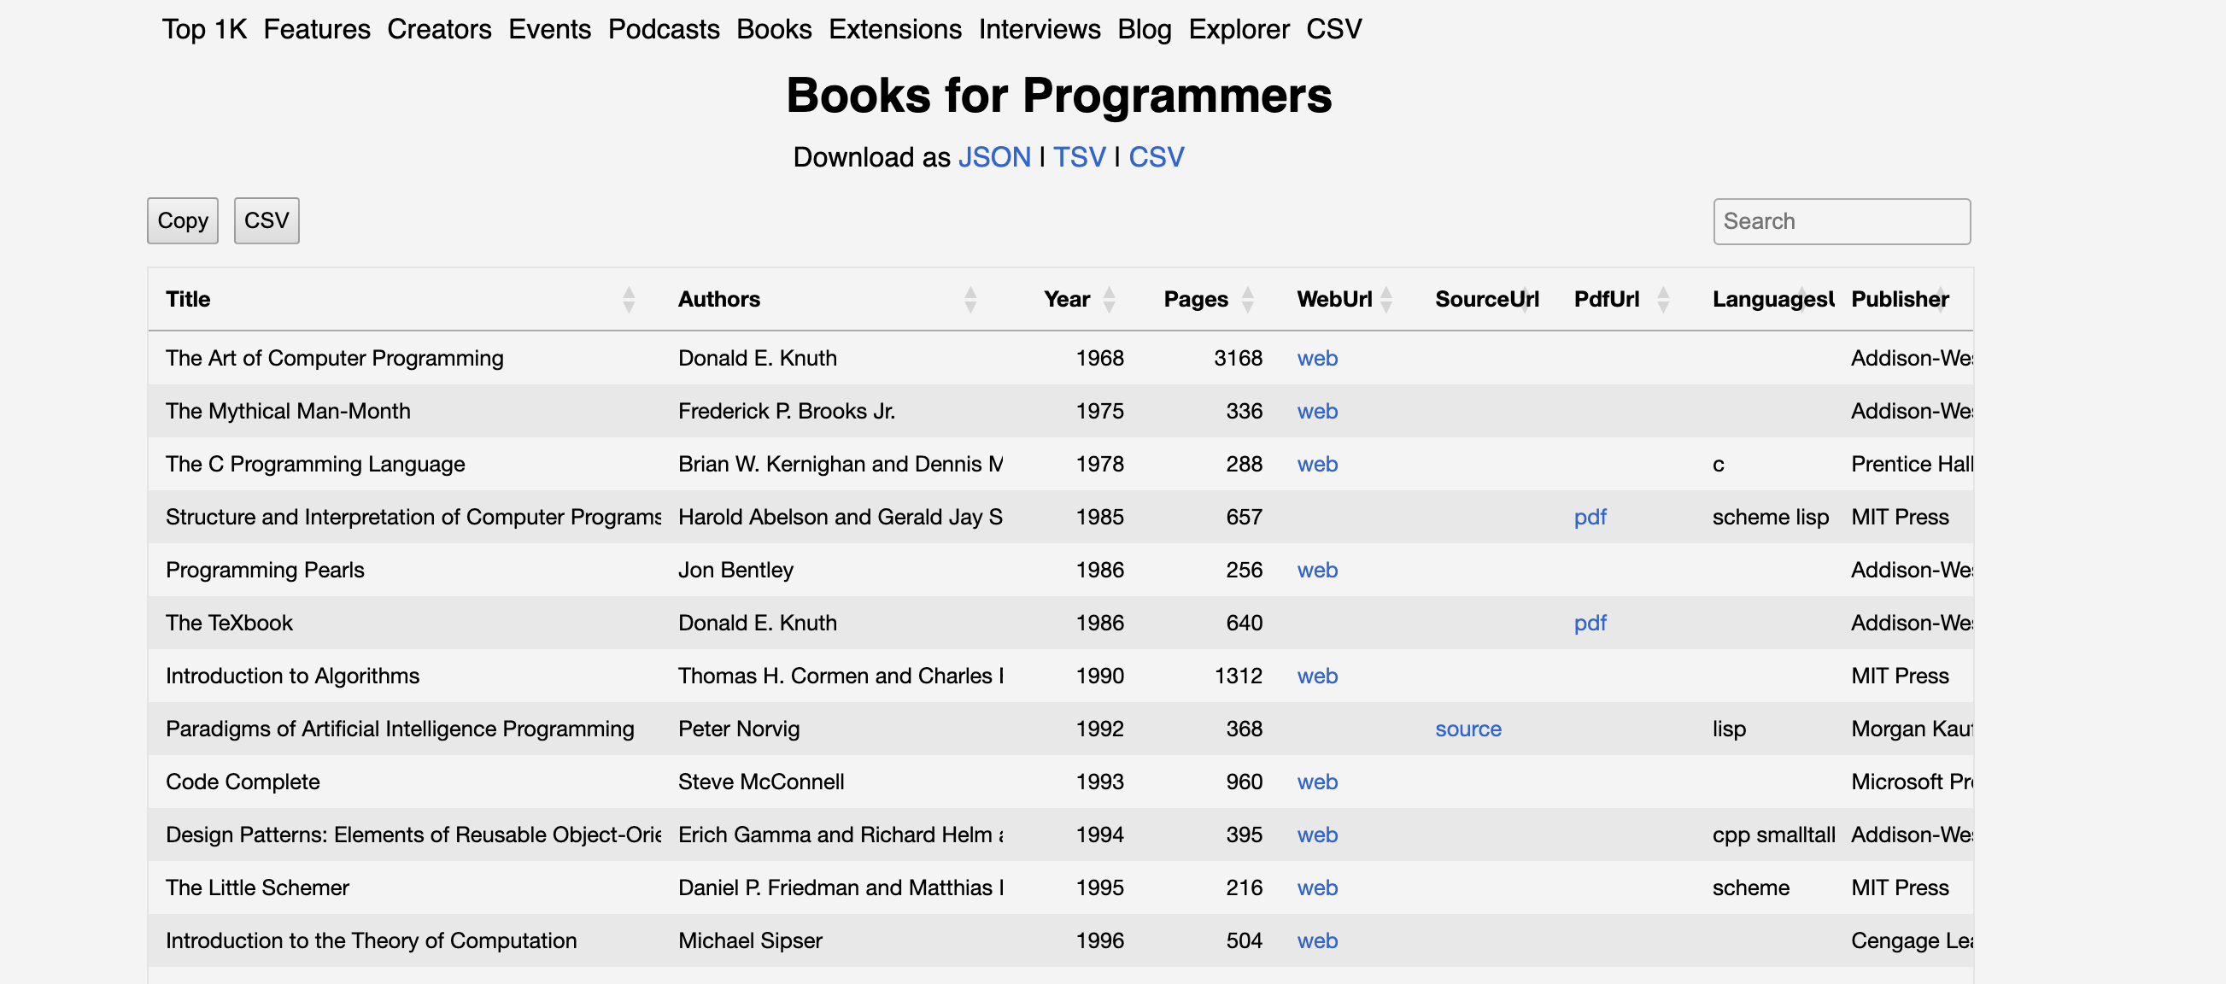
Task: Open source link for Norvig's book
Action: 1467,729
